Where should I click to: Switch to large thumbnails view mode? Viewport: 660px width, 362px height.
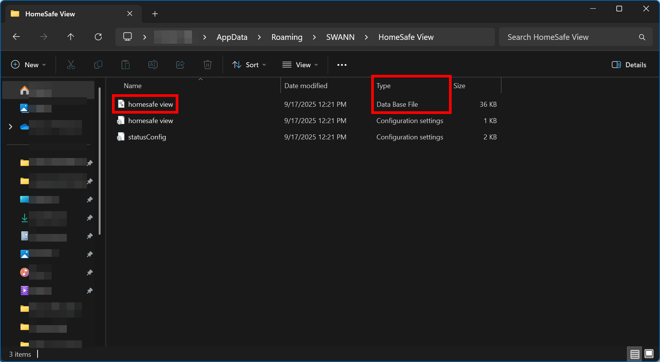tap(649, 354)
